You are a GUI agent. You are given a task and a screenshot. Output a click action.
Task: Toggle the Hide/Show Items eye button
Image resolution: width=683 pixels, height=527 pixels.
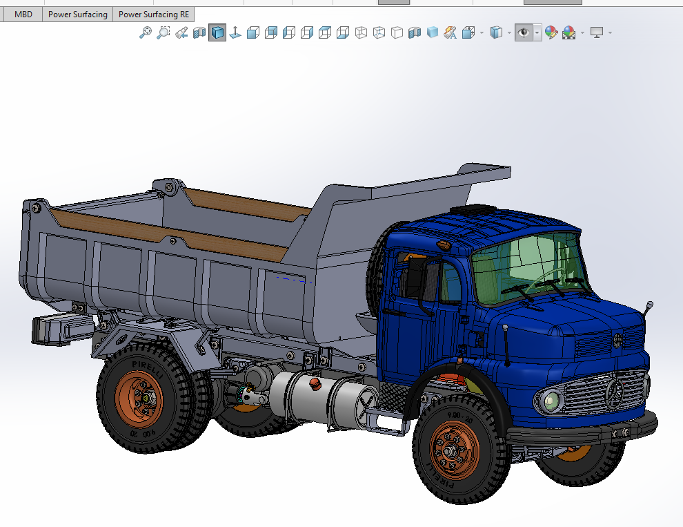pyautogui.click(x=524, y=32)
